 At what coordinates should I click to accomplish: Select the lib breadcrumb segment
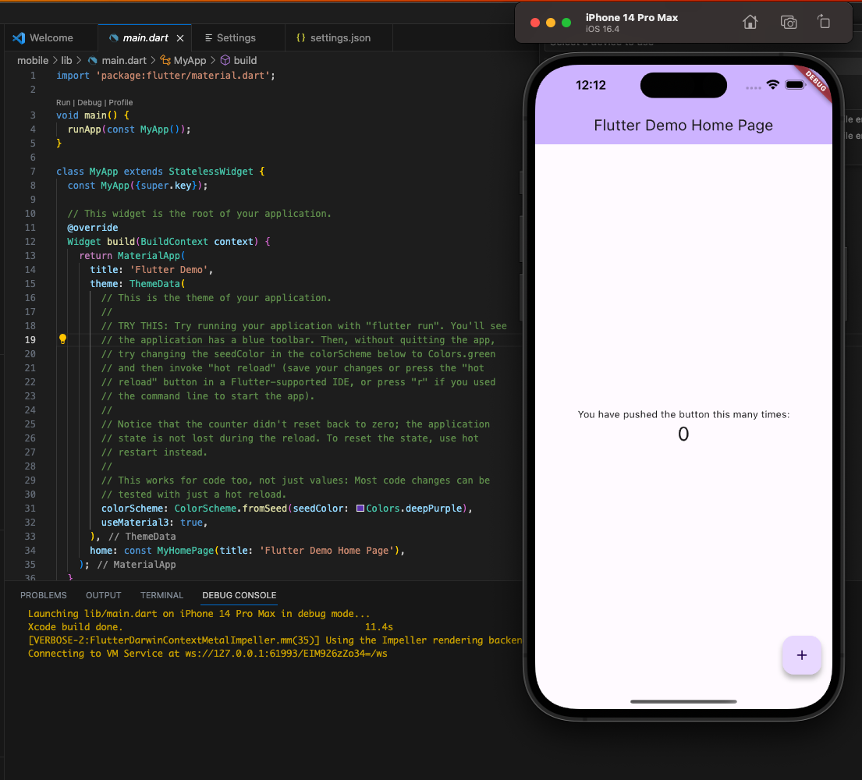point(66,61)
